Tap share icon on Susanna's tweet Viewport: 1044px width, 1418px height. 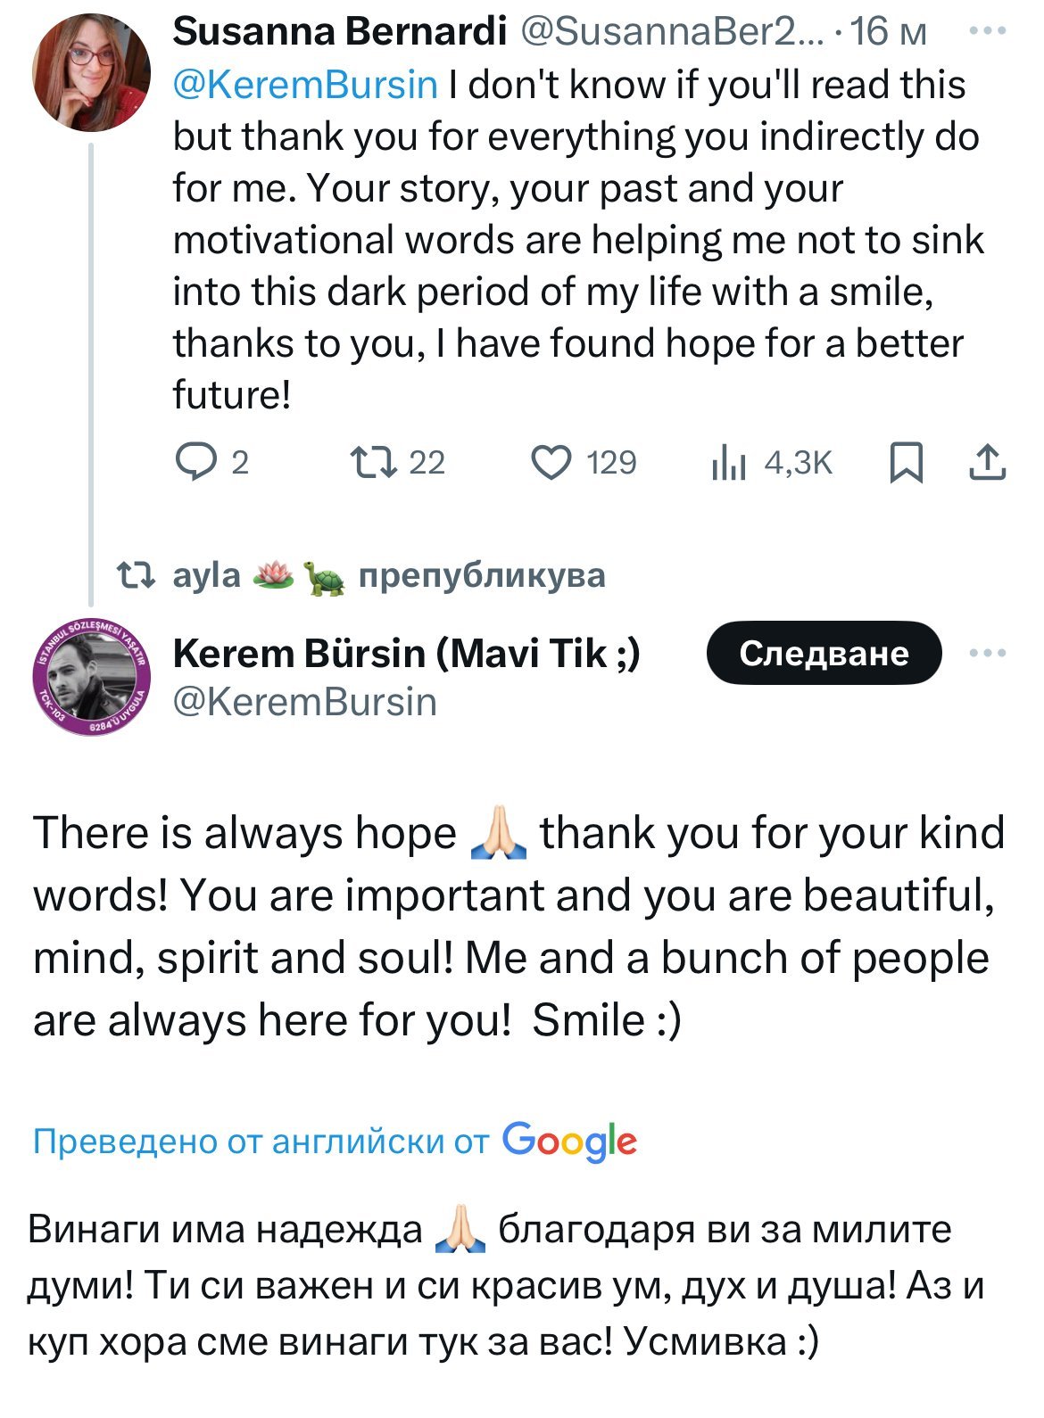click(x=987, y=462)
